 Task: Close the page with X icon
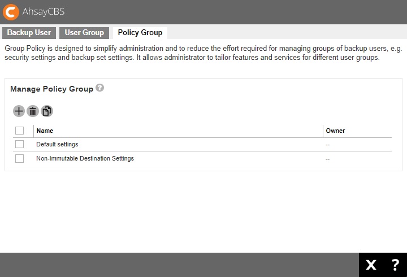[x=371, y=265]
